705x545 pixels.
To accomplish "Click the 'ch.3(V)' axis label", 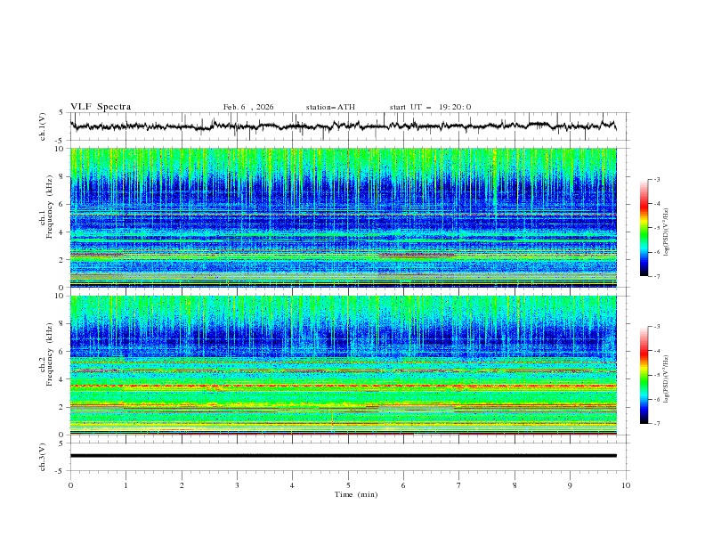I will point(43,457).
